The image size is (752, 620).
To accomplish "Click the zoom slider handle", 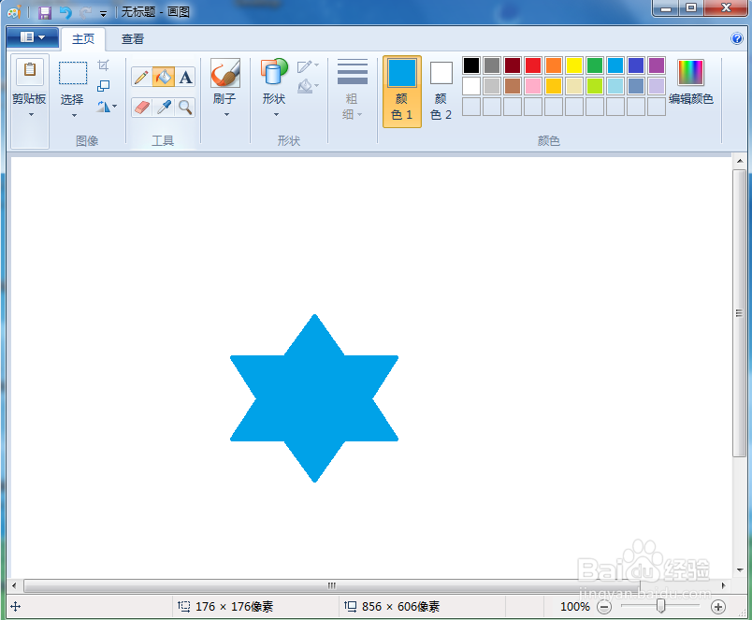I will (661, 606).
